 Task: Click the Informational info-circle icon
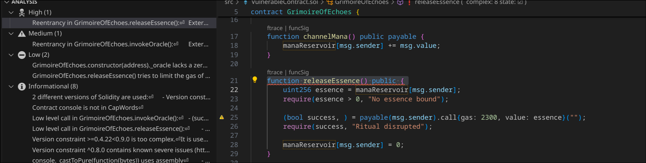[22, 87]
